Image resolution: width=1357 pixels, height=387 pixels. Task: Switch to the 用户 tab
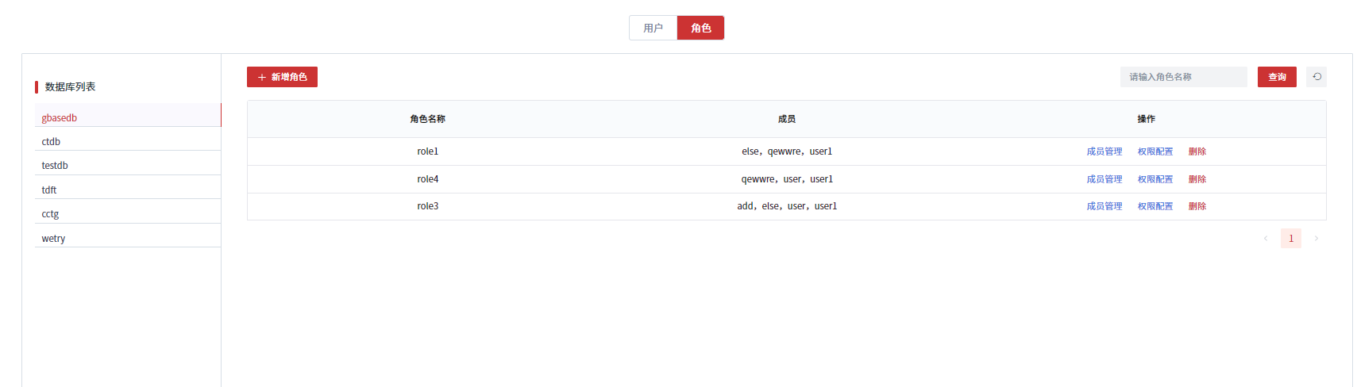pyautogui.click(x=653, y=28)
